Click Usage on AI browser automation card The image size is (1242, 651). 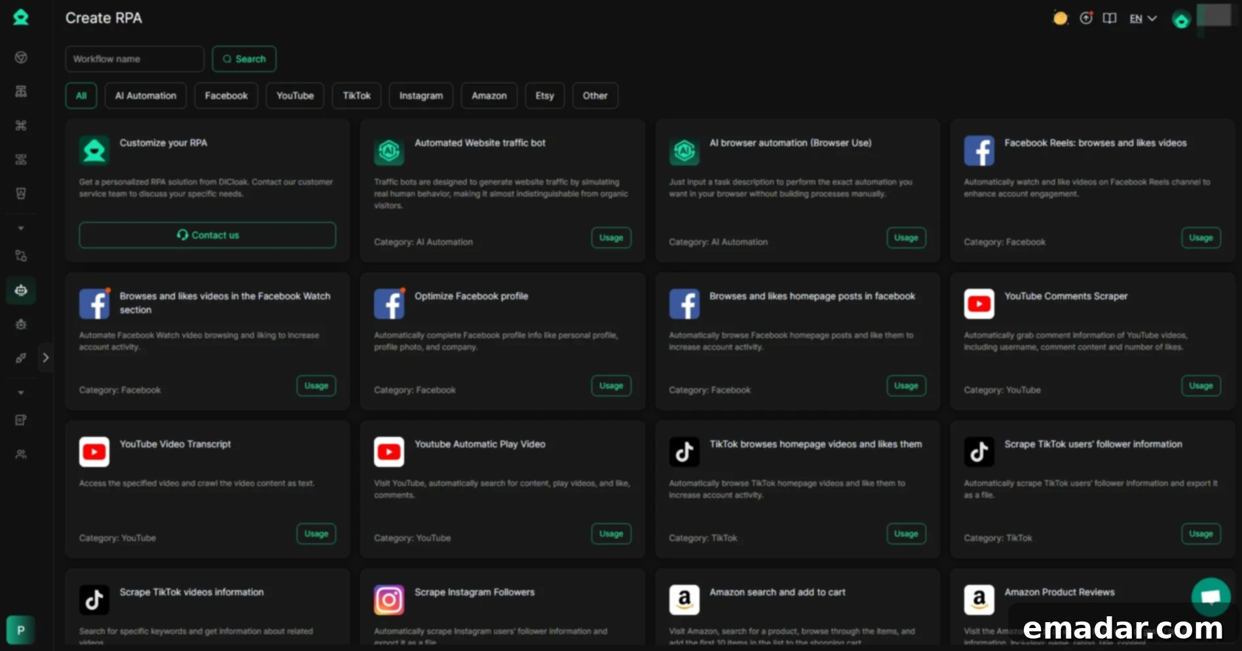[906, 238]
